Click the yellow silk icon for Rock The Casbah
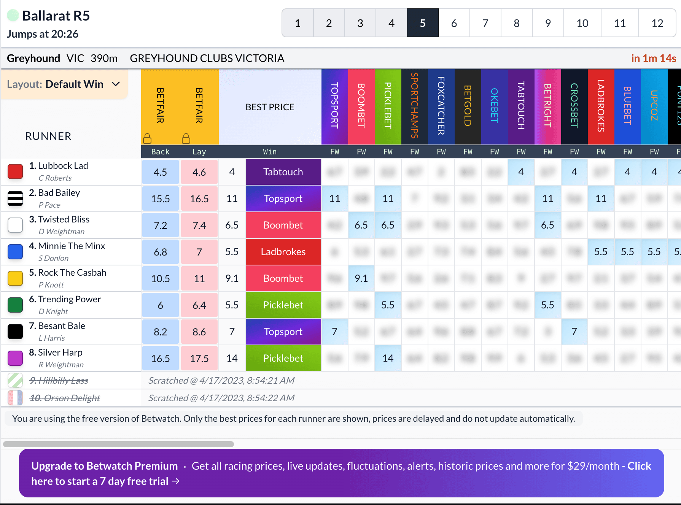 (x=15, y=278)
